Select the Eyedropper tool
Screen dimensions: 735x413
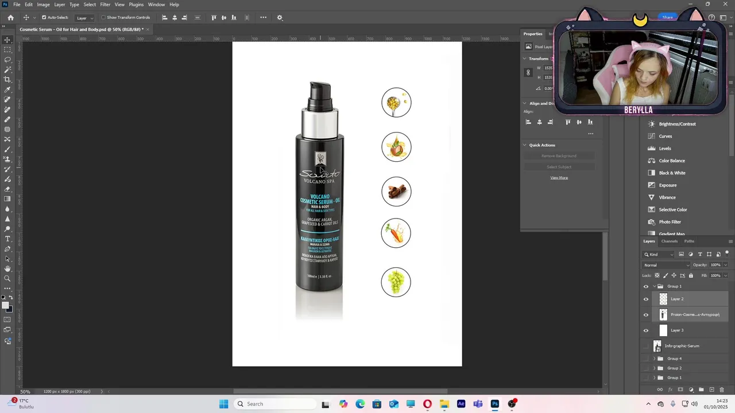pos(7,89)
